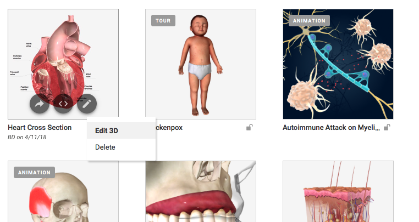Click the TOUR badge on baby thumbnail
The image size is (419, 222).
point(163,20)
